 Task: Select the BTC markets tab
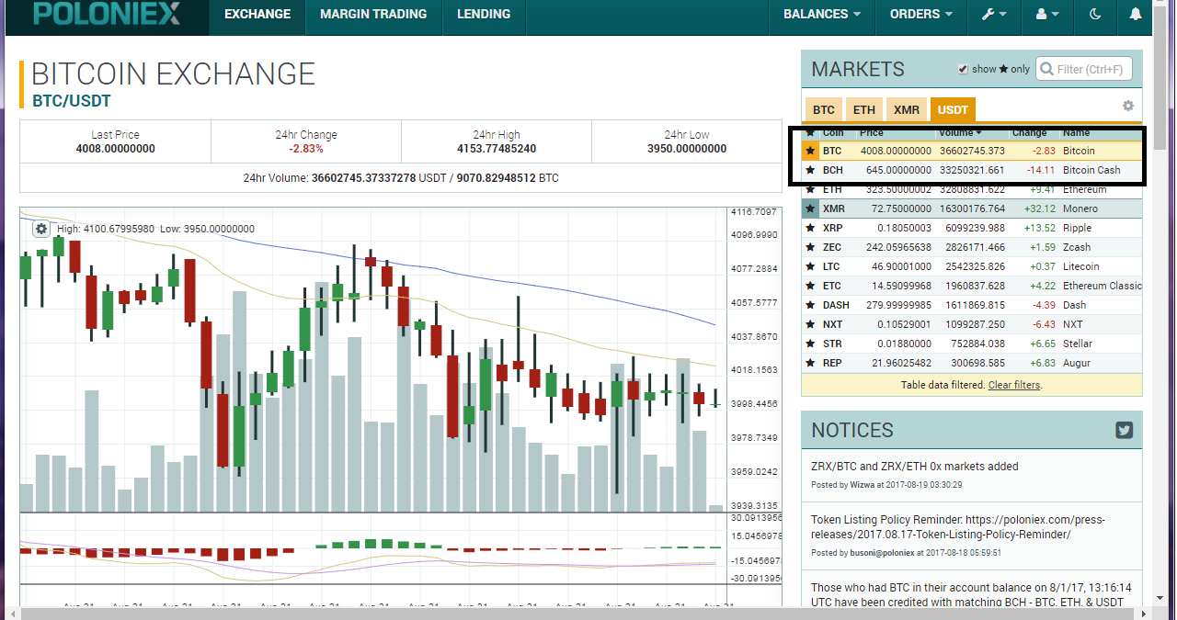click(823, 109)
